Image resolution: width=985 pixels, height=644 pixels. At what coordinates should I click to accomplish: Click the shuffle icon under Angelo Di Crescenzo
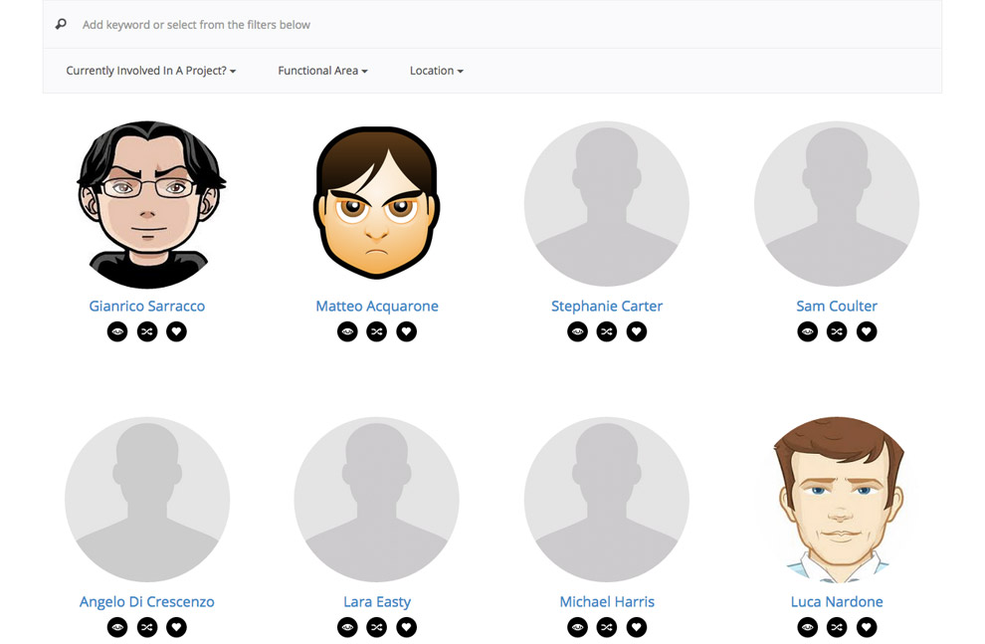click(x=147, y=627)
